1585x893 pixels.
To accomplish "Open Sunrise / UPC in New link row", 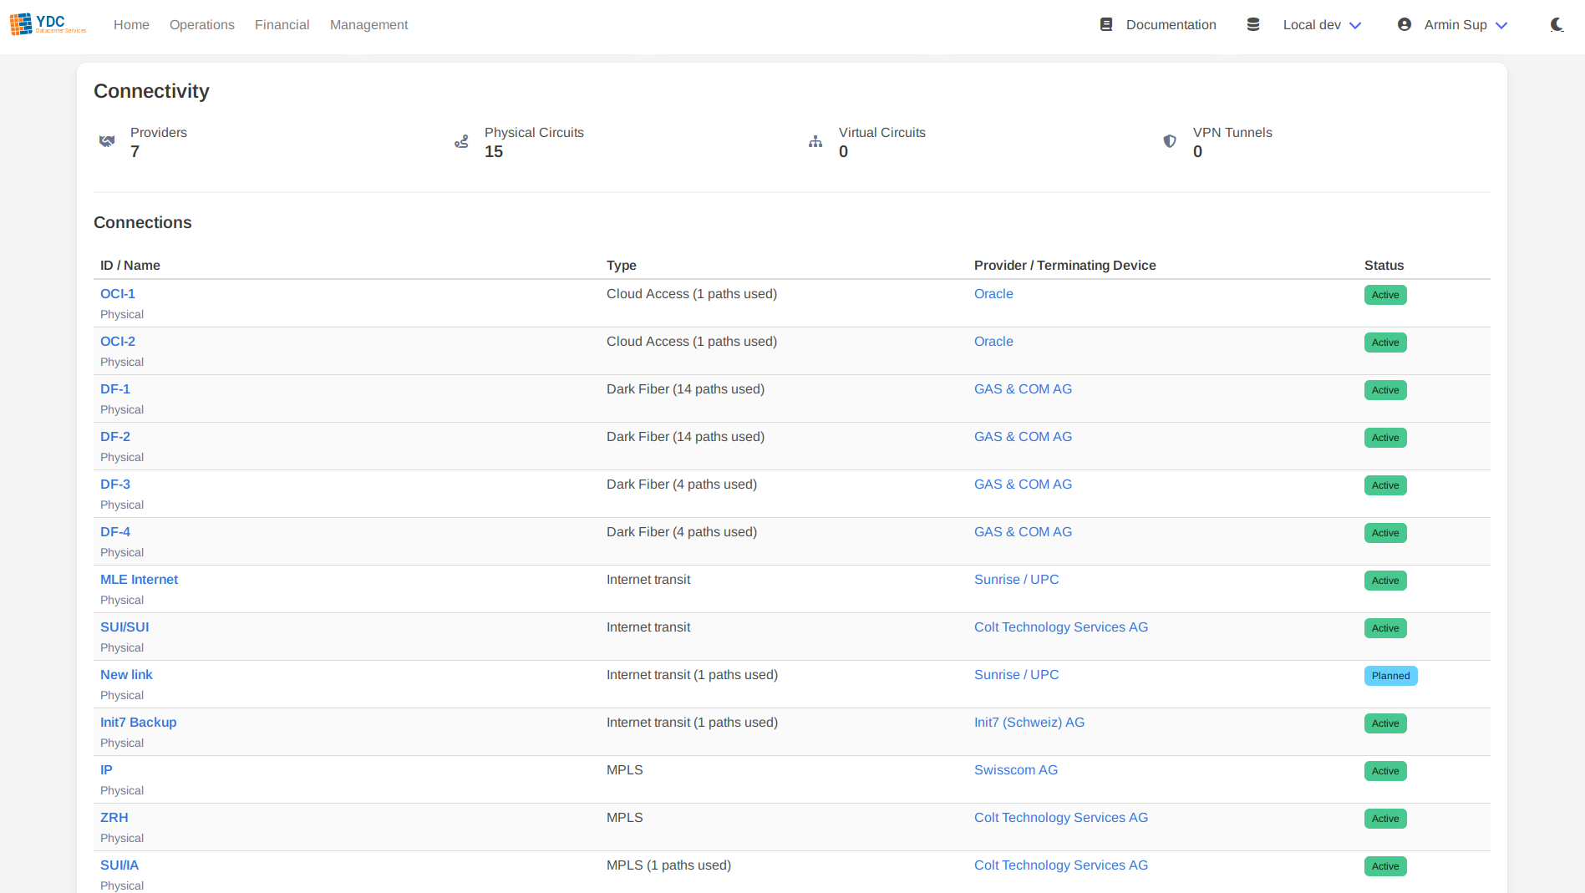I will [x=1016, y=675].
